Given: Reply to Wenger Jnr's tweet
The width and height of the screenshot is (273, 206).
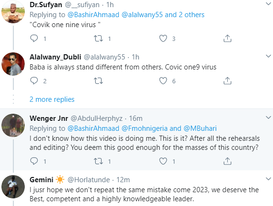Looking at the screenshot, I should tap(34, 161).
